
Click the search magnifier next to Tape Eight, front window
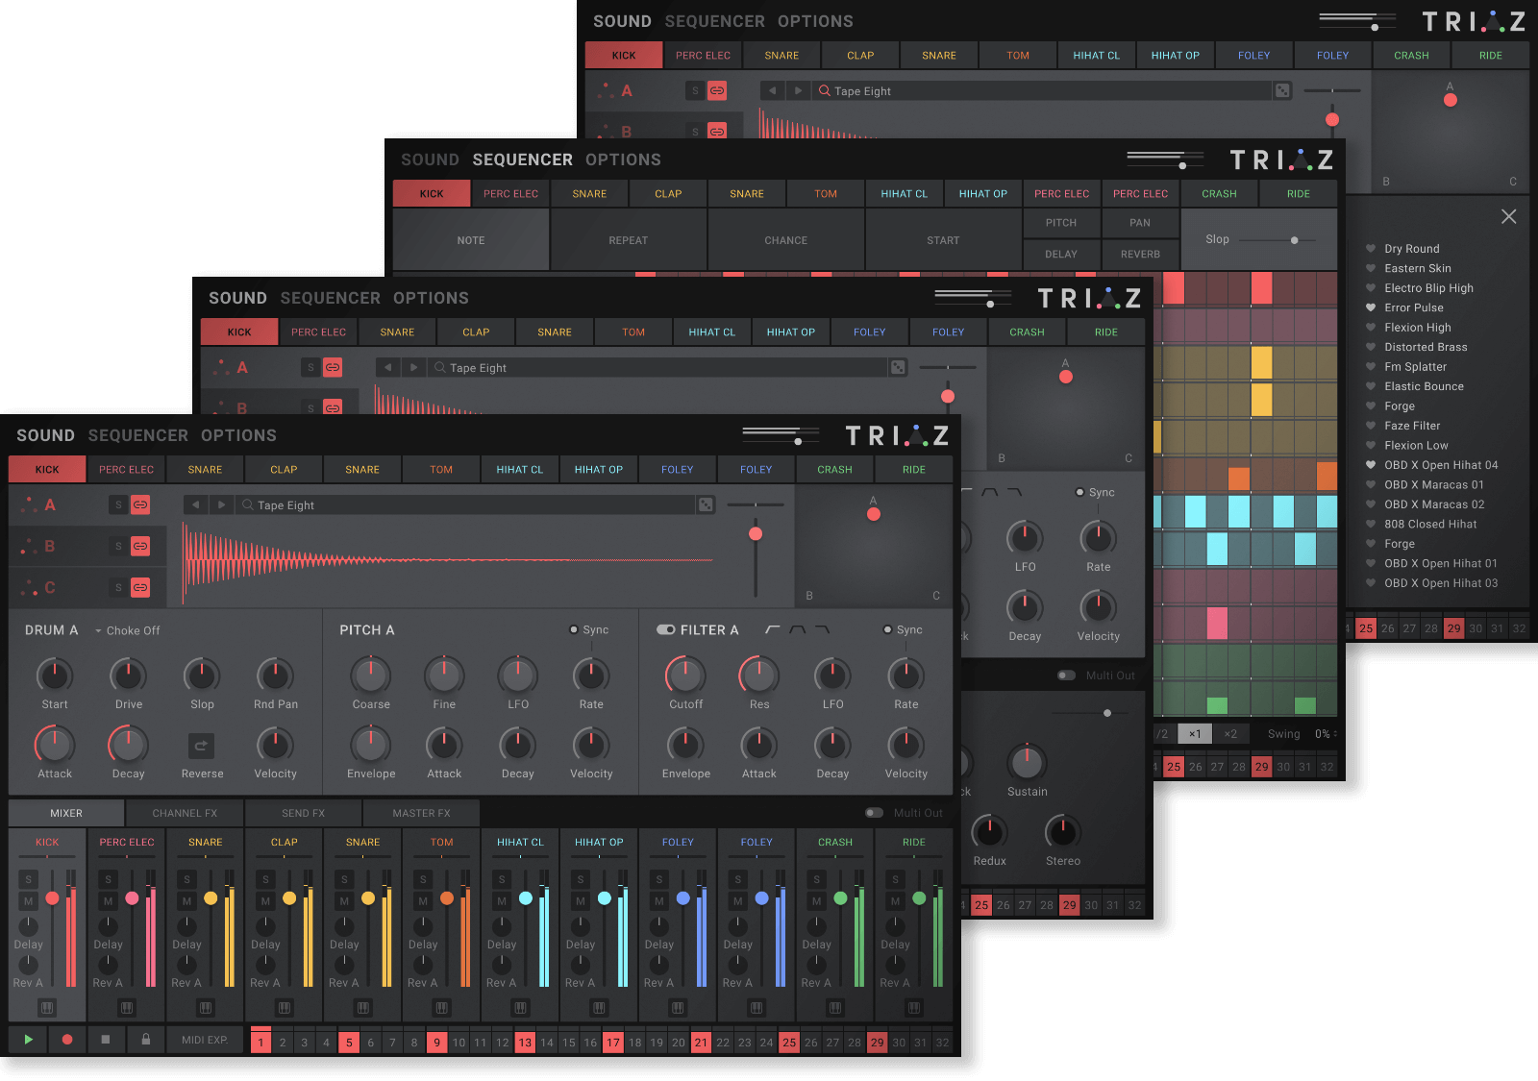point(248,504)
